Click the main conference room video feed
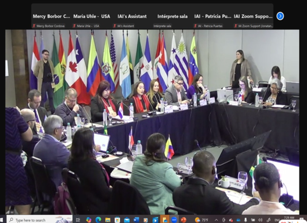This screenshot has width=307, height=223. (152, 122)
